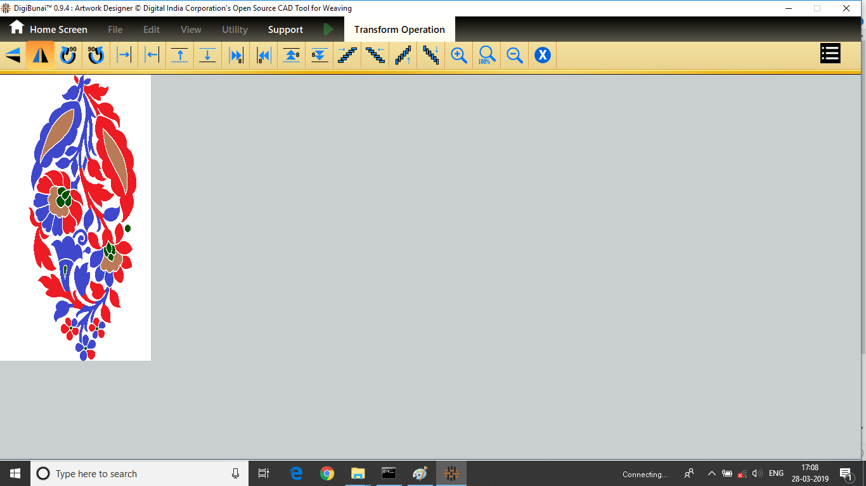The image size is (866, 486).
Task: Go to Home Screen
Action: tap(49, 29)
